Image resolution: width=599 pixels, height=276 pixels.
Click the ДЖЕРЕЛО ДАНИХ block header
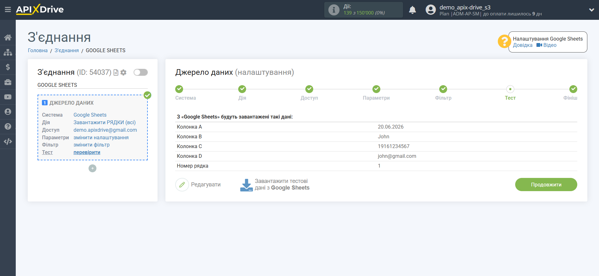coord(71,103)
